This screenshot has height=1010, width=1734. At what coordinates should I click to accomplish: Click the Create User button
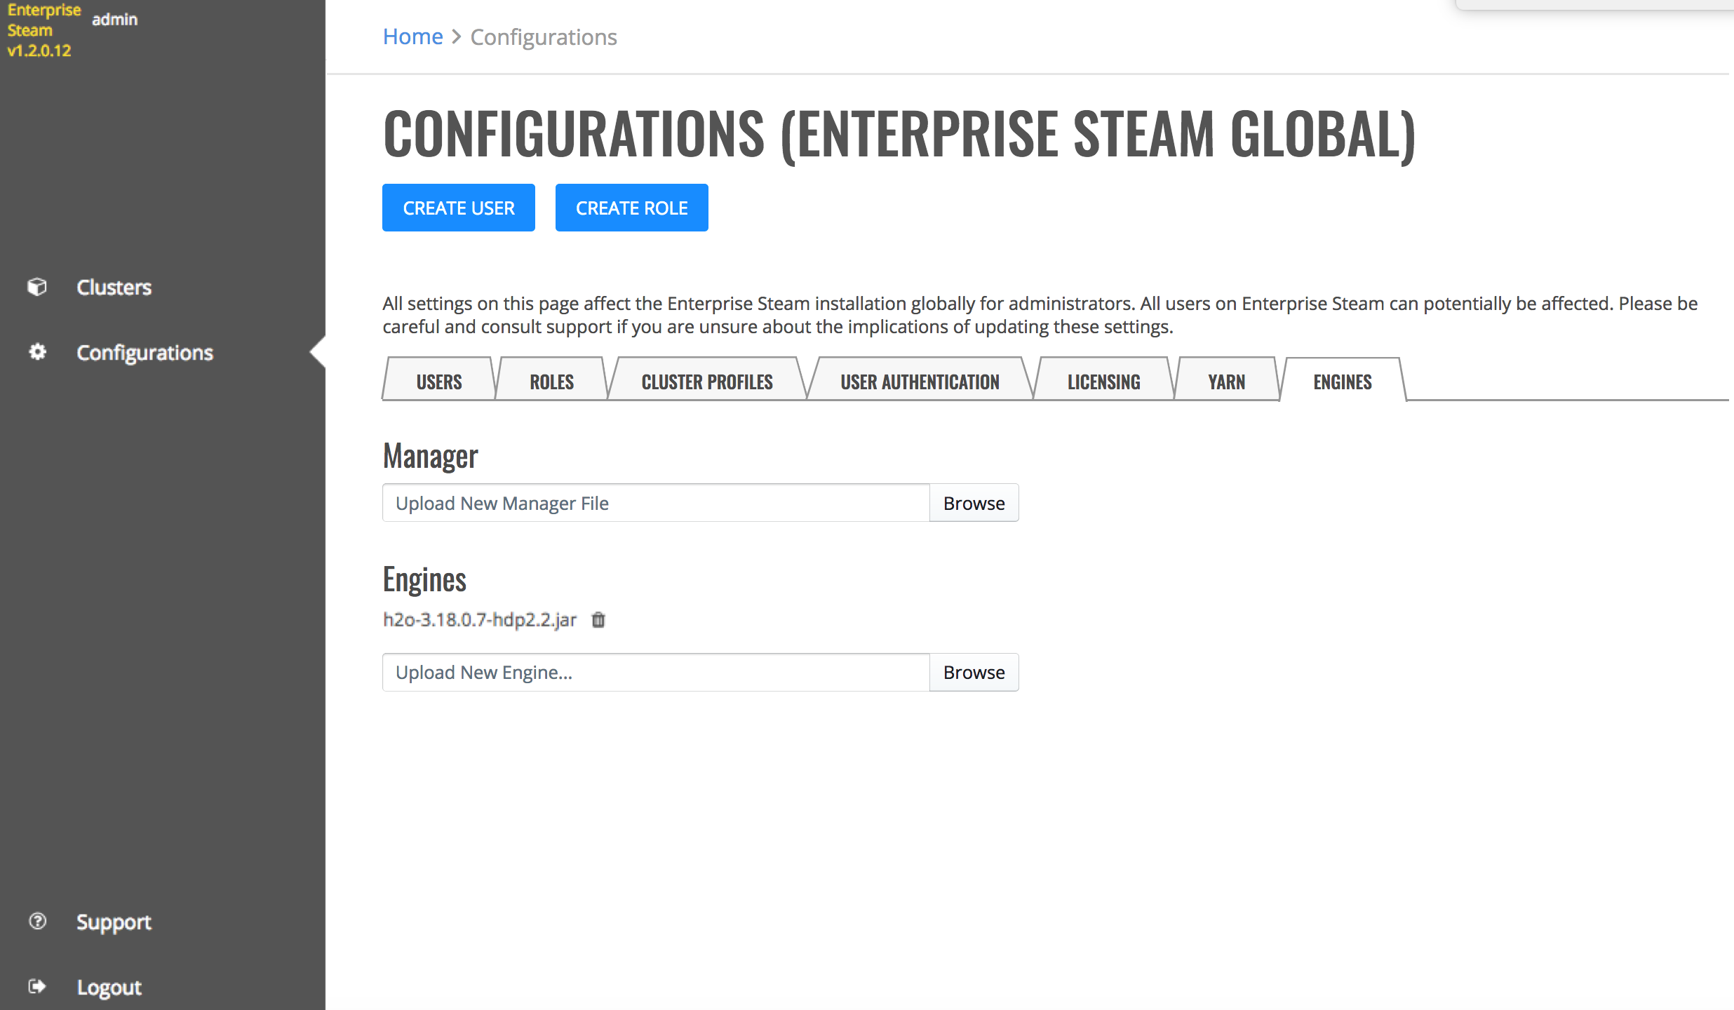coord(459,208)
